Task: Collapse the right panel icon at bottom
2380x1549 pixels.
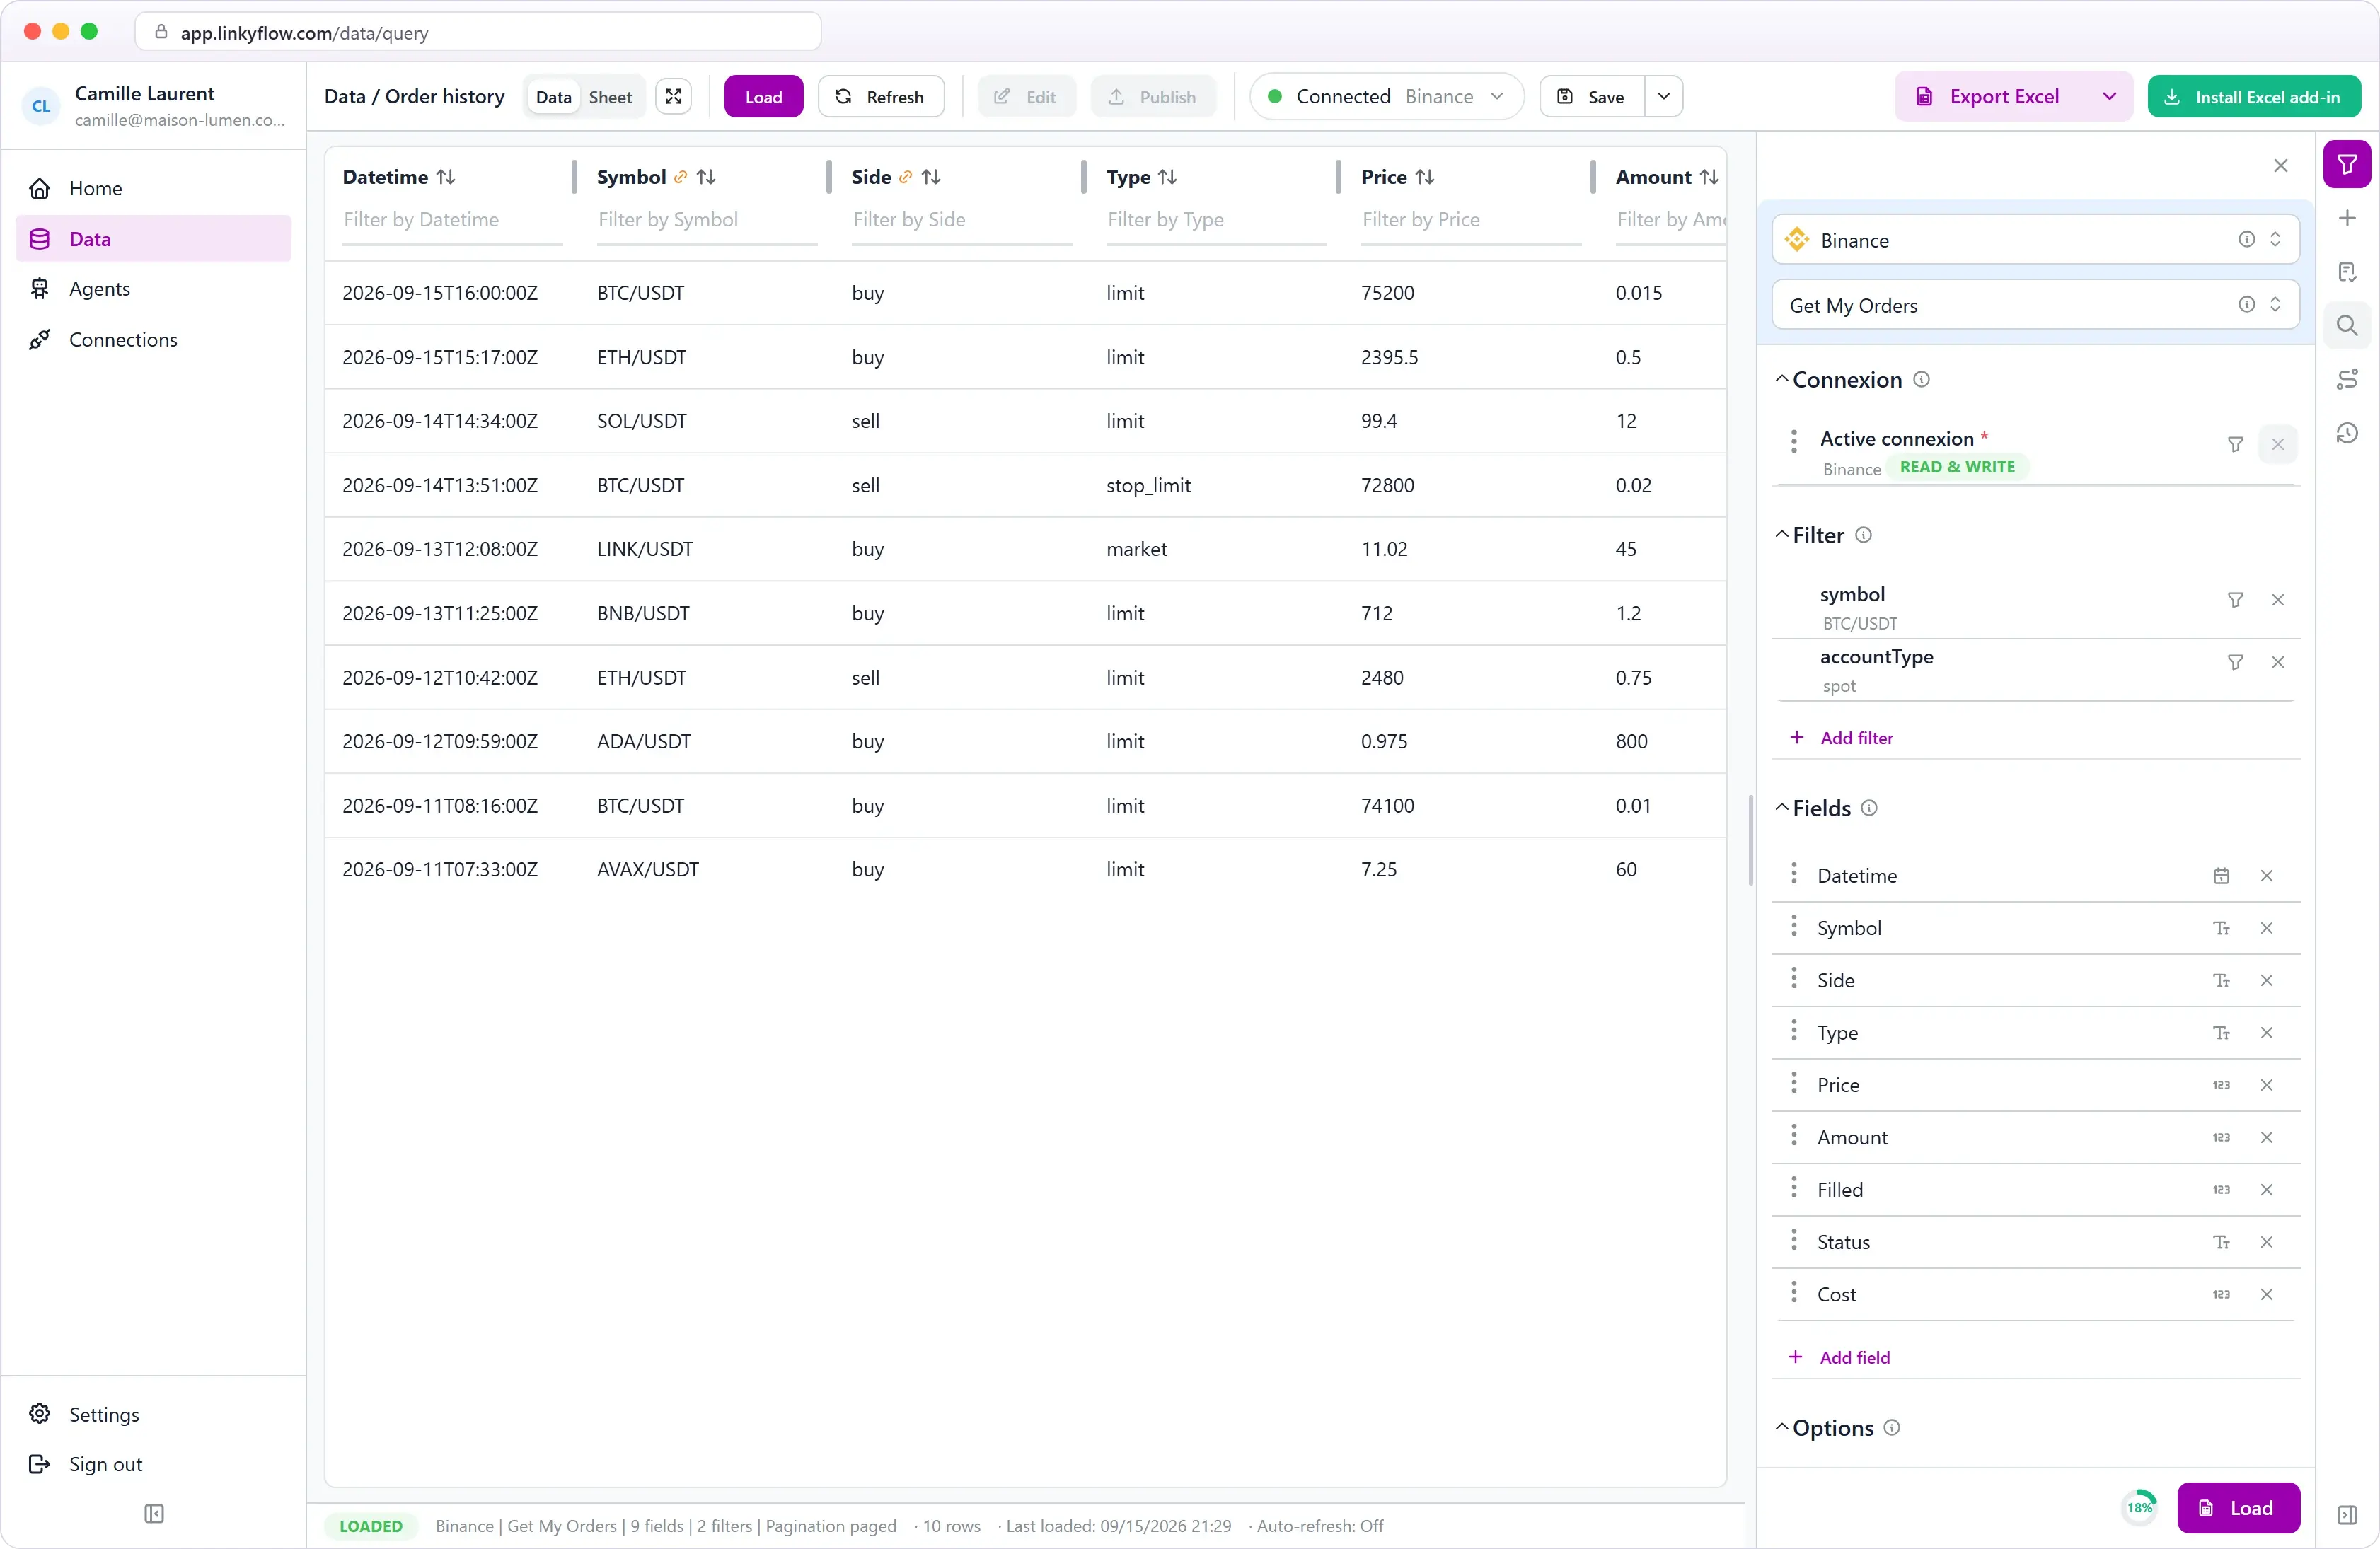Action: (x=2346, y=1514)
